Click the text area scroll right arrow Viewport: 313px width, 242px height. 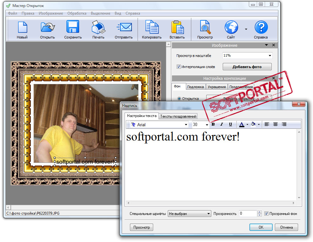[293, 203]
